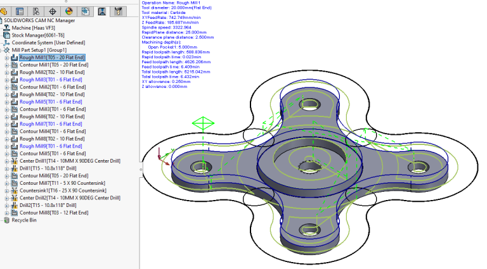487x269 pixels.
Task: Click the Center Drill1 operation icon
Action: (x=15, y=161)
